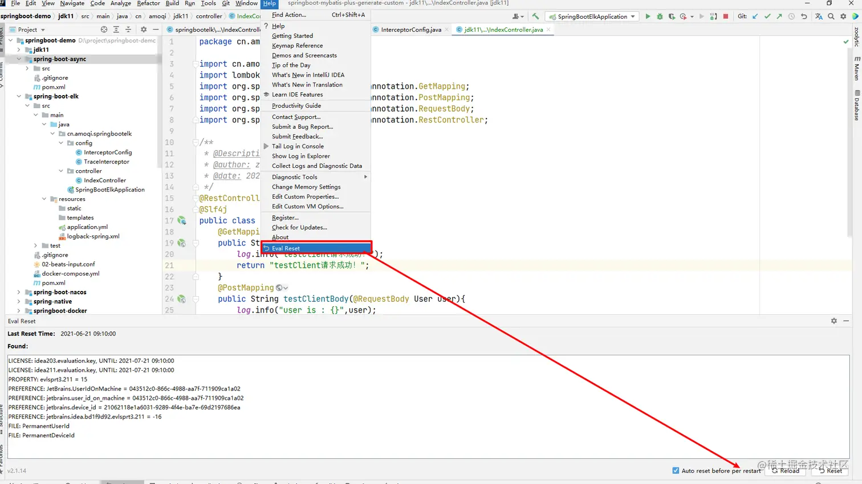Collapse the resources folder
Screen dimensions: 862x484
(44, 199)
